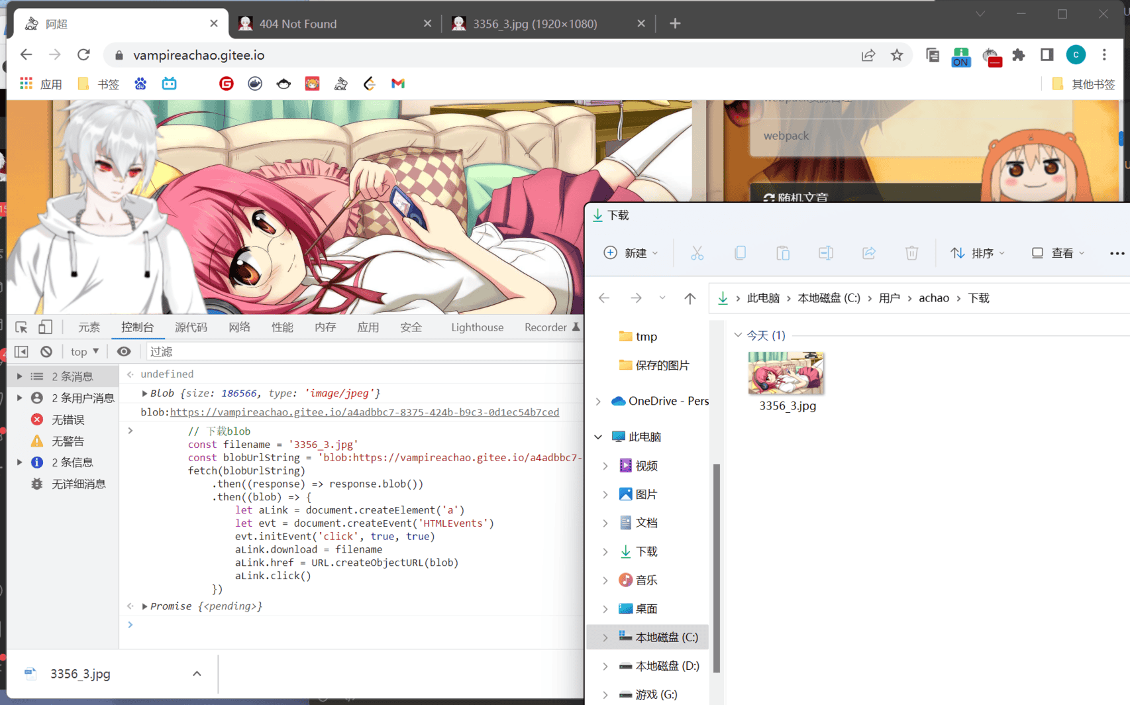Click the blob URL link in console

364,412
